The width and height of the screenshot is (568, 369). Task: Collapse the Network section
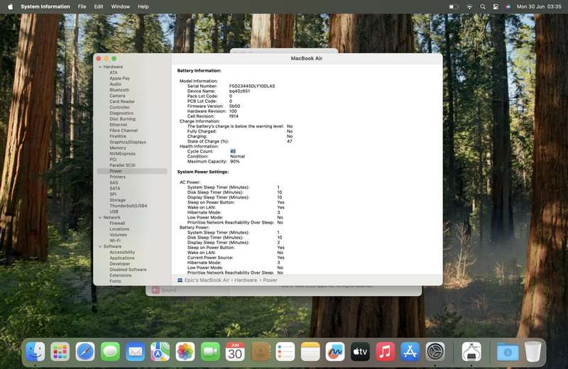[x=100, y=218]
